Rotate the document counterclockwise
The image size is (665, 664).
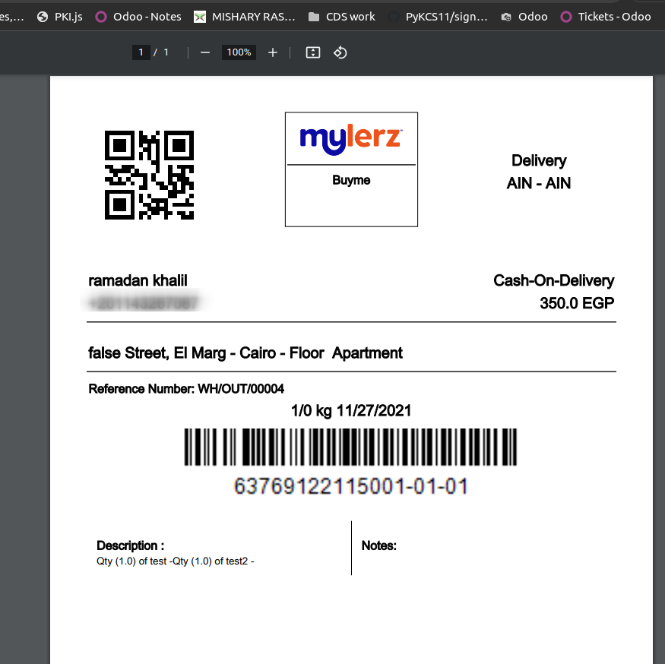tap(340, 52)
